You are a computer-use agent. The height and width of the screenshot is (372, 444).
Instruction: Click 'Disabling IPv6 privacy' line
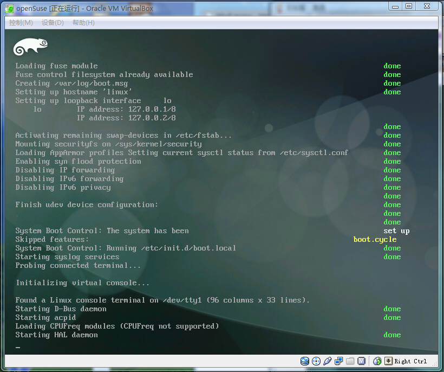click(x=63, y=188)
